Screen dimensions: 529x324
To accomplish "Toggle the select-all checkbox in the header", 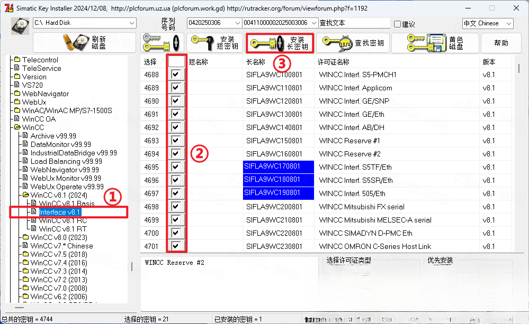I will coord(176,62).
